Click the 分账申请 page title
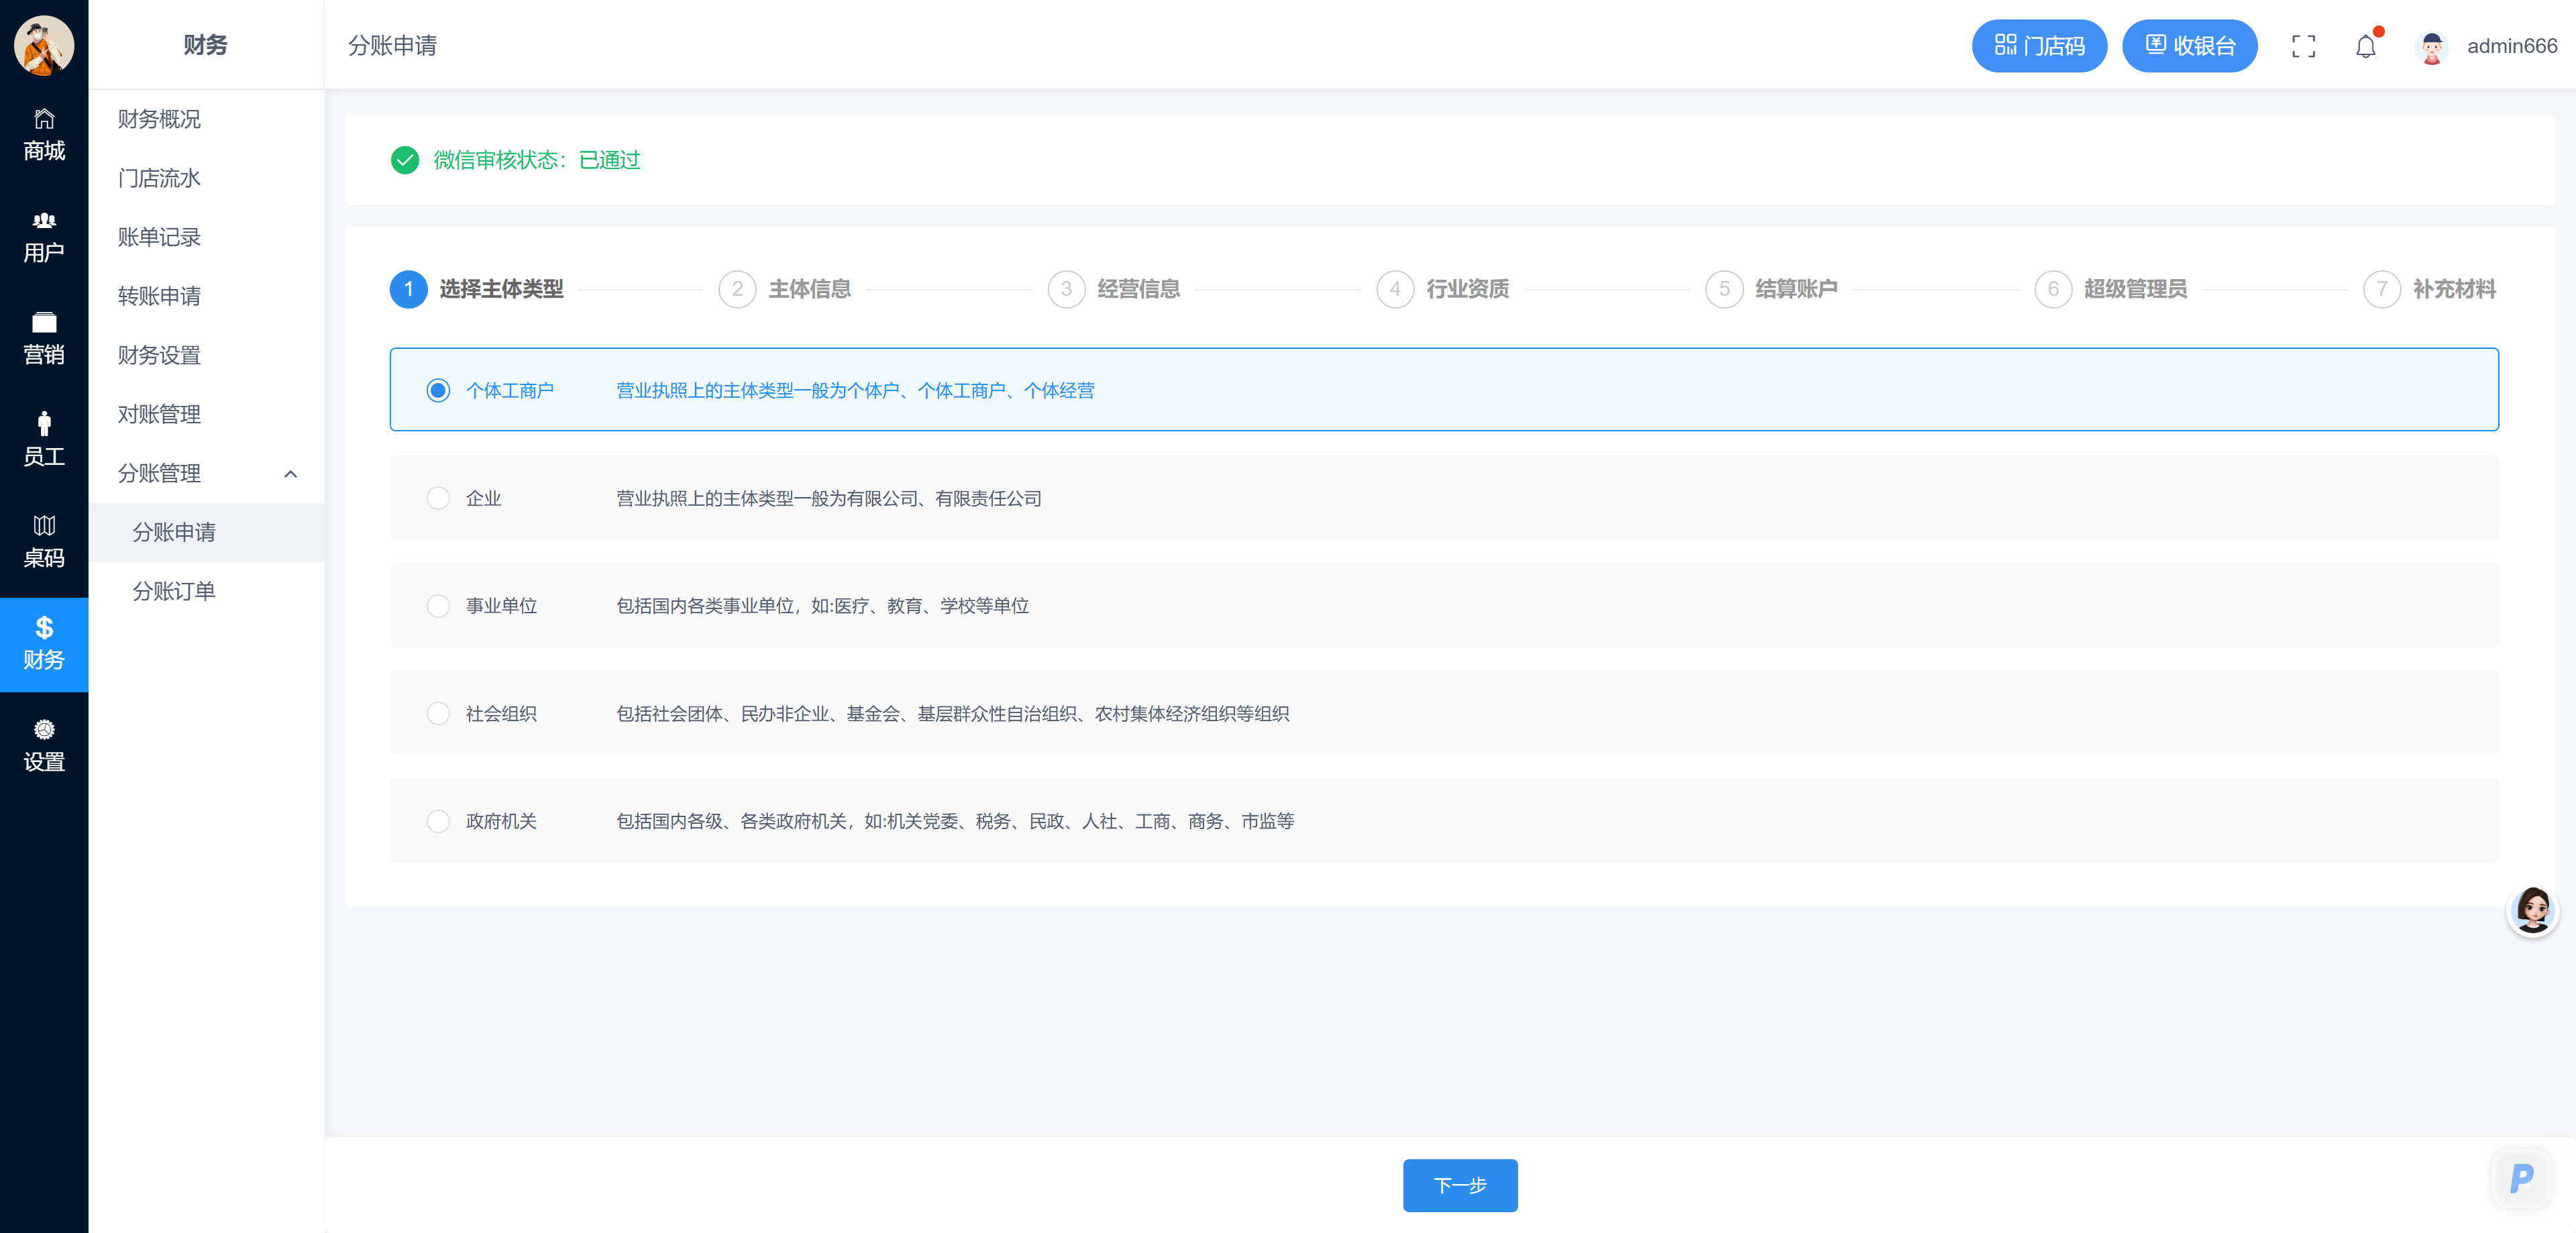 tap(392, 46)
